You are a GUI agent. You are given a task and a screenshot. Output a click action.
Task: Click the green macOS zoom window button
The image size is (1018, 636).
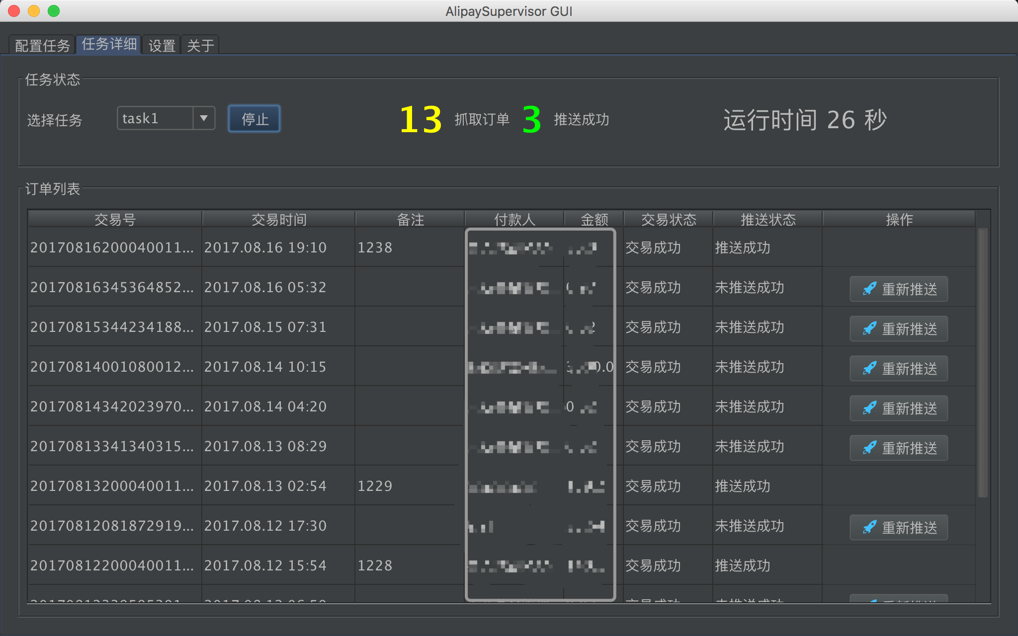(54, 11)
